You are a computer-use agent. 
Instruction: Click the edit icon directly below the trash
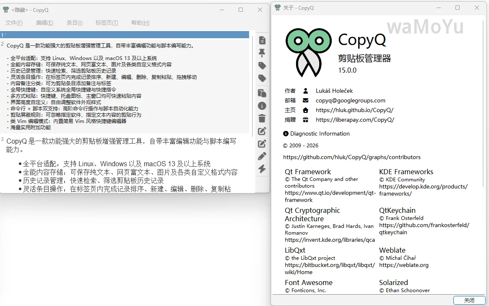pos(262,131)
